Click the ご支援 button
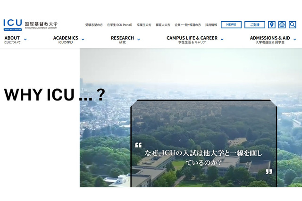The width and height of the screenshot is (302, 201). point(255,25)
